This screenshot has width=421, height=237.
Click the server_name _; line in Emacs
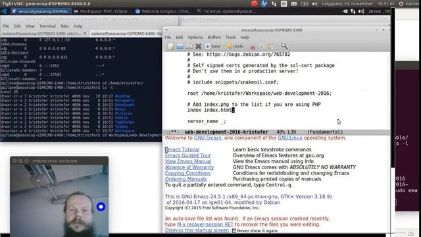(x=207, y=121)
